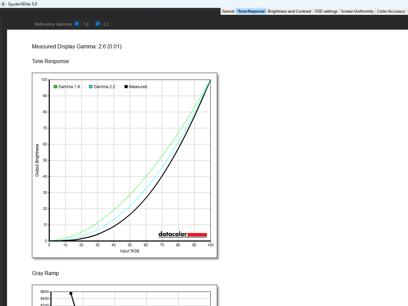Click the Reference Gamma label

point(54,24)
